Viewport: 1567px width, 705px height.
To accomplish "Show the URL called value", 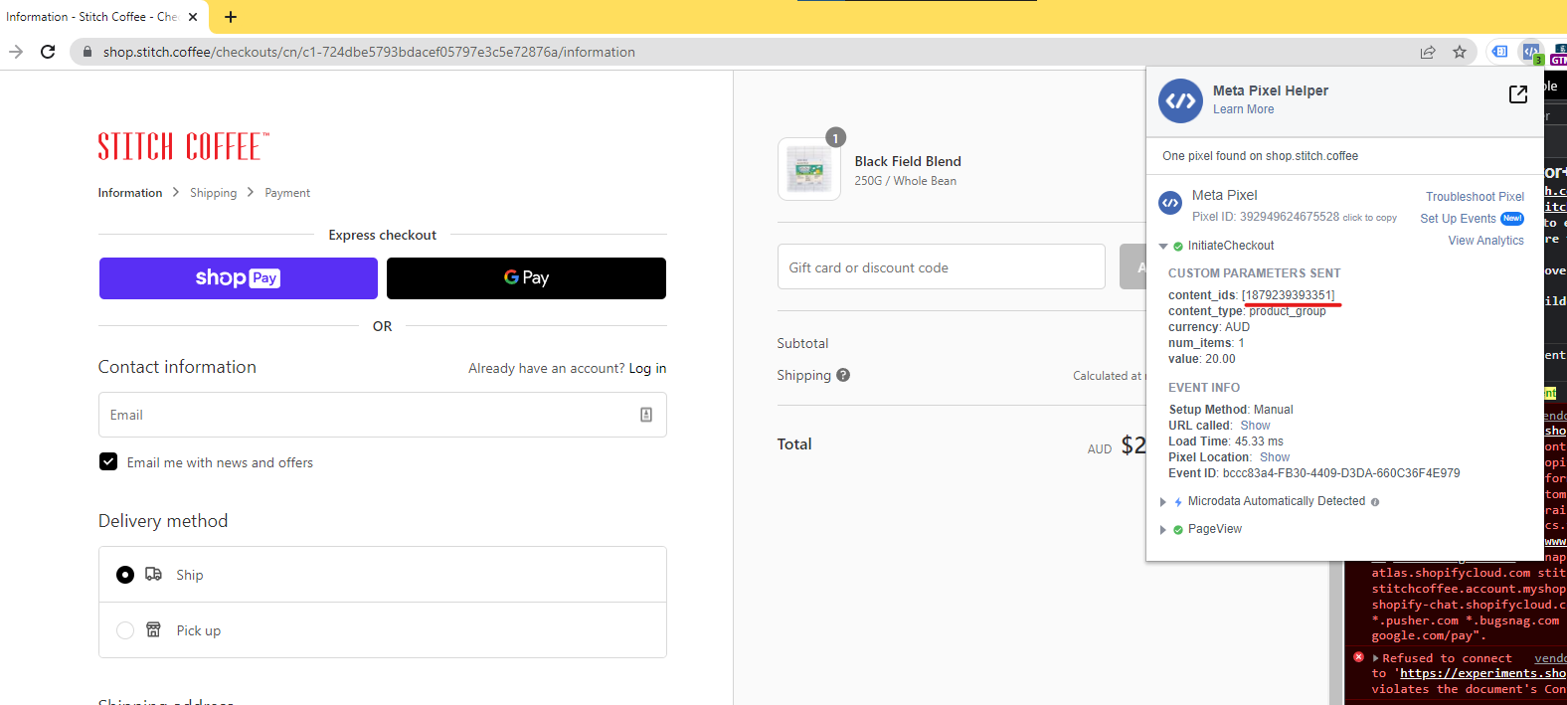I will coord(1255,426).
